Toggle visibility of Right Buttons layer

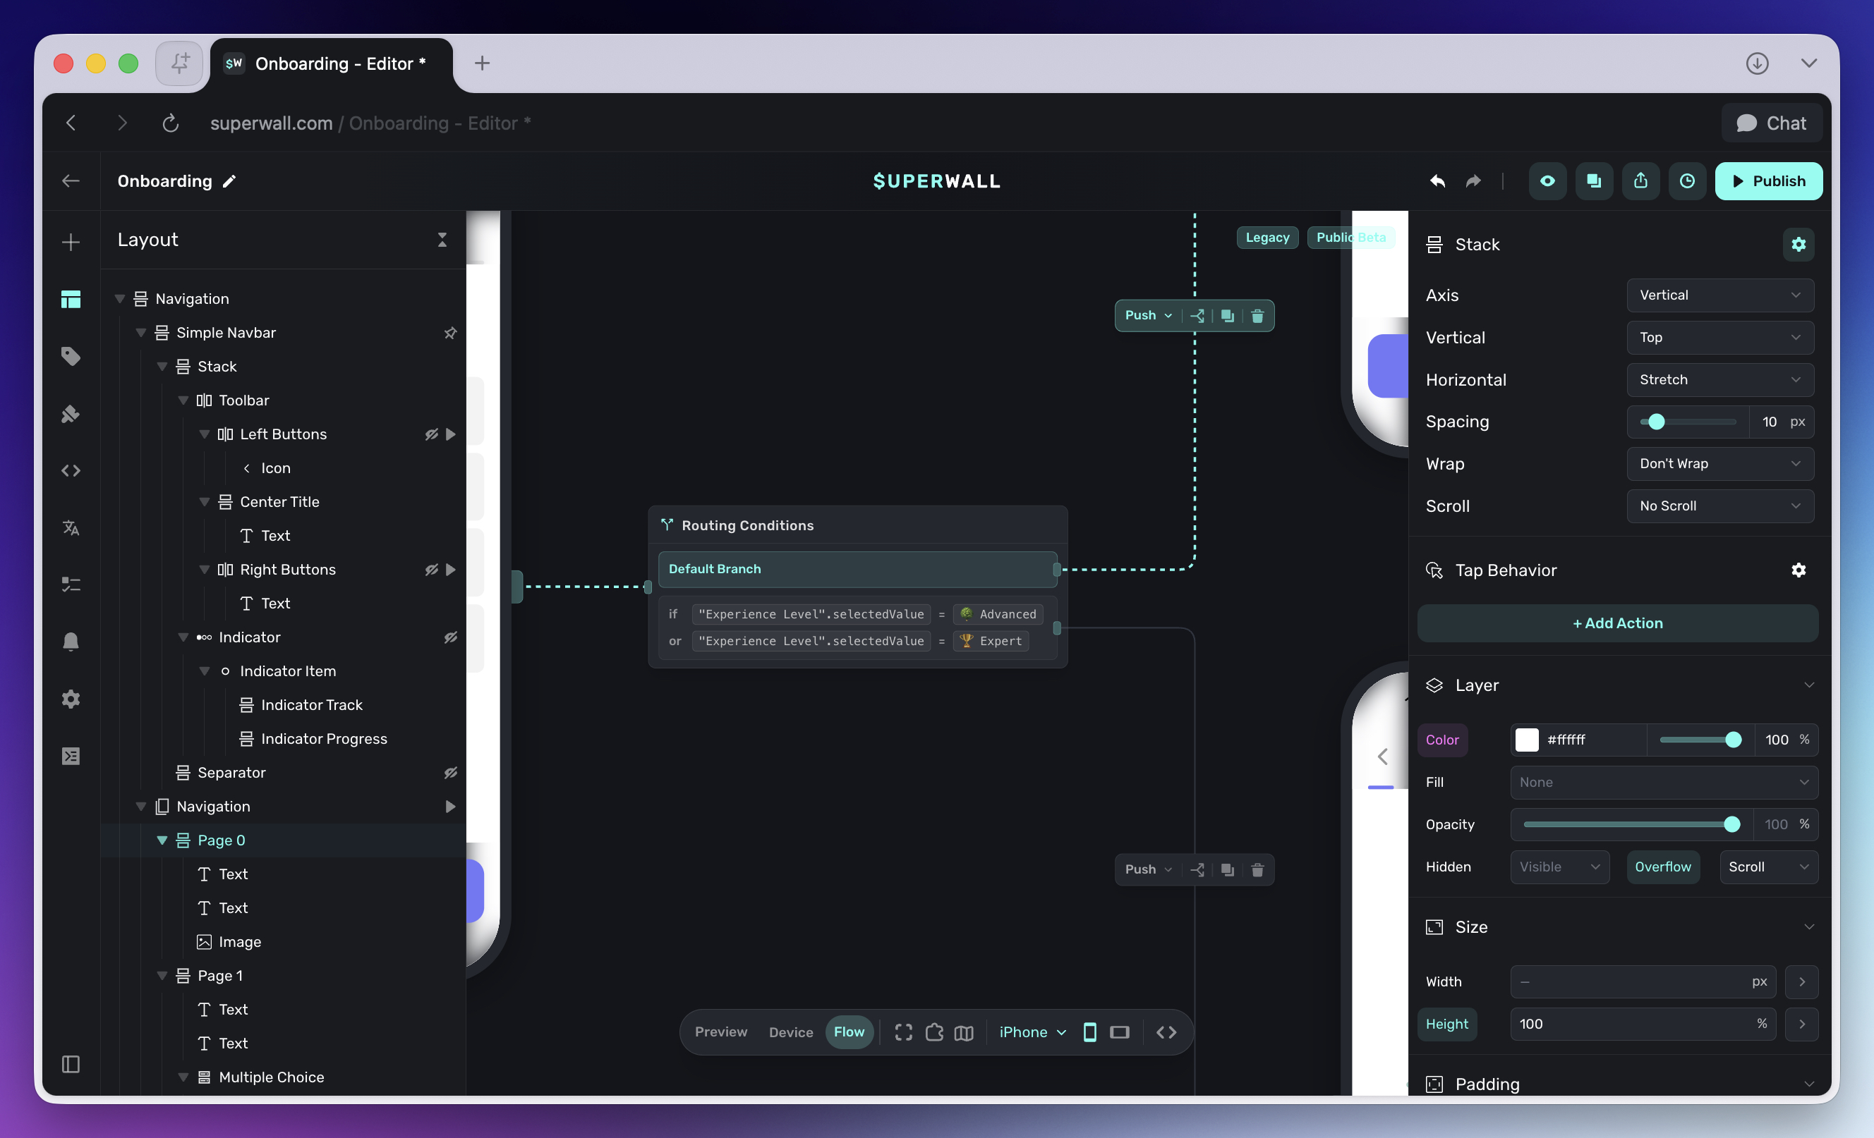pyautogui.click(x=431, y=570)
